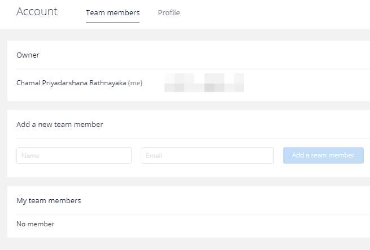Focus the Email input field
The width and height of the screenshot is (370, 250).
pos(207,155)
